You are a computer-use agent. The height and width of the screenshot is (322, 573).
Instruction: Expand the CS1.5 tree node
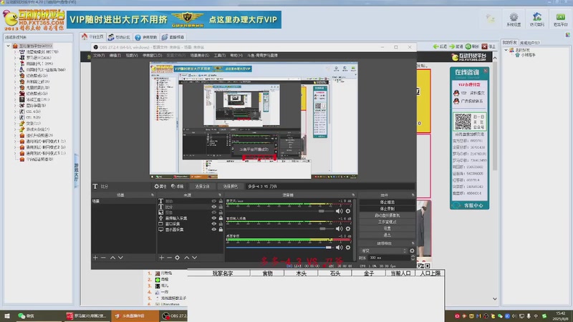coord(15,117)
